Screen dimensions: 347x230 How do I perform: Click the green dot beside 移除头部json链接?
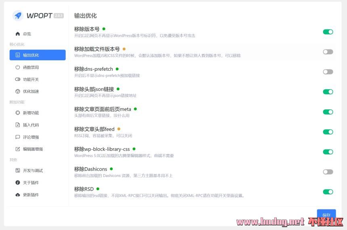[x=118, y=89]
